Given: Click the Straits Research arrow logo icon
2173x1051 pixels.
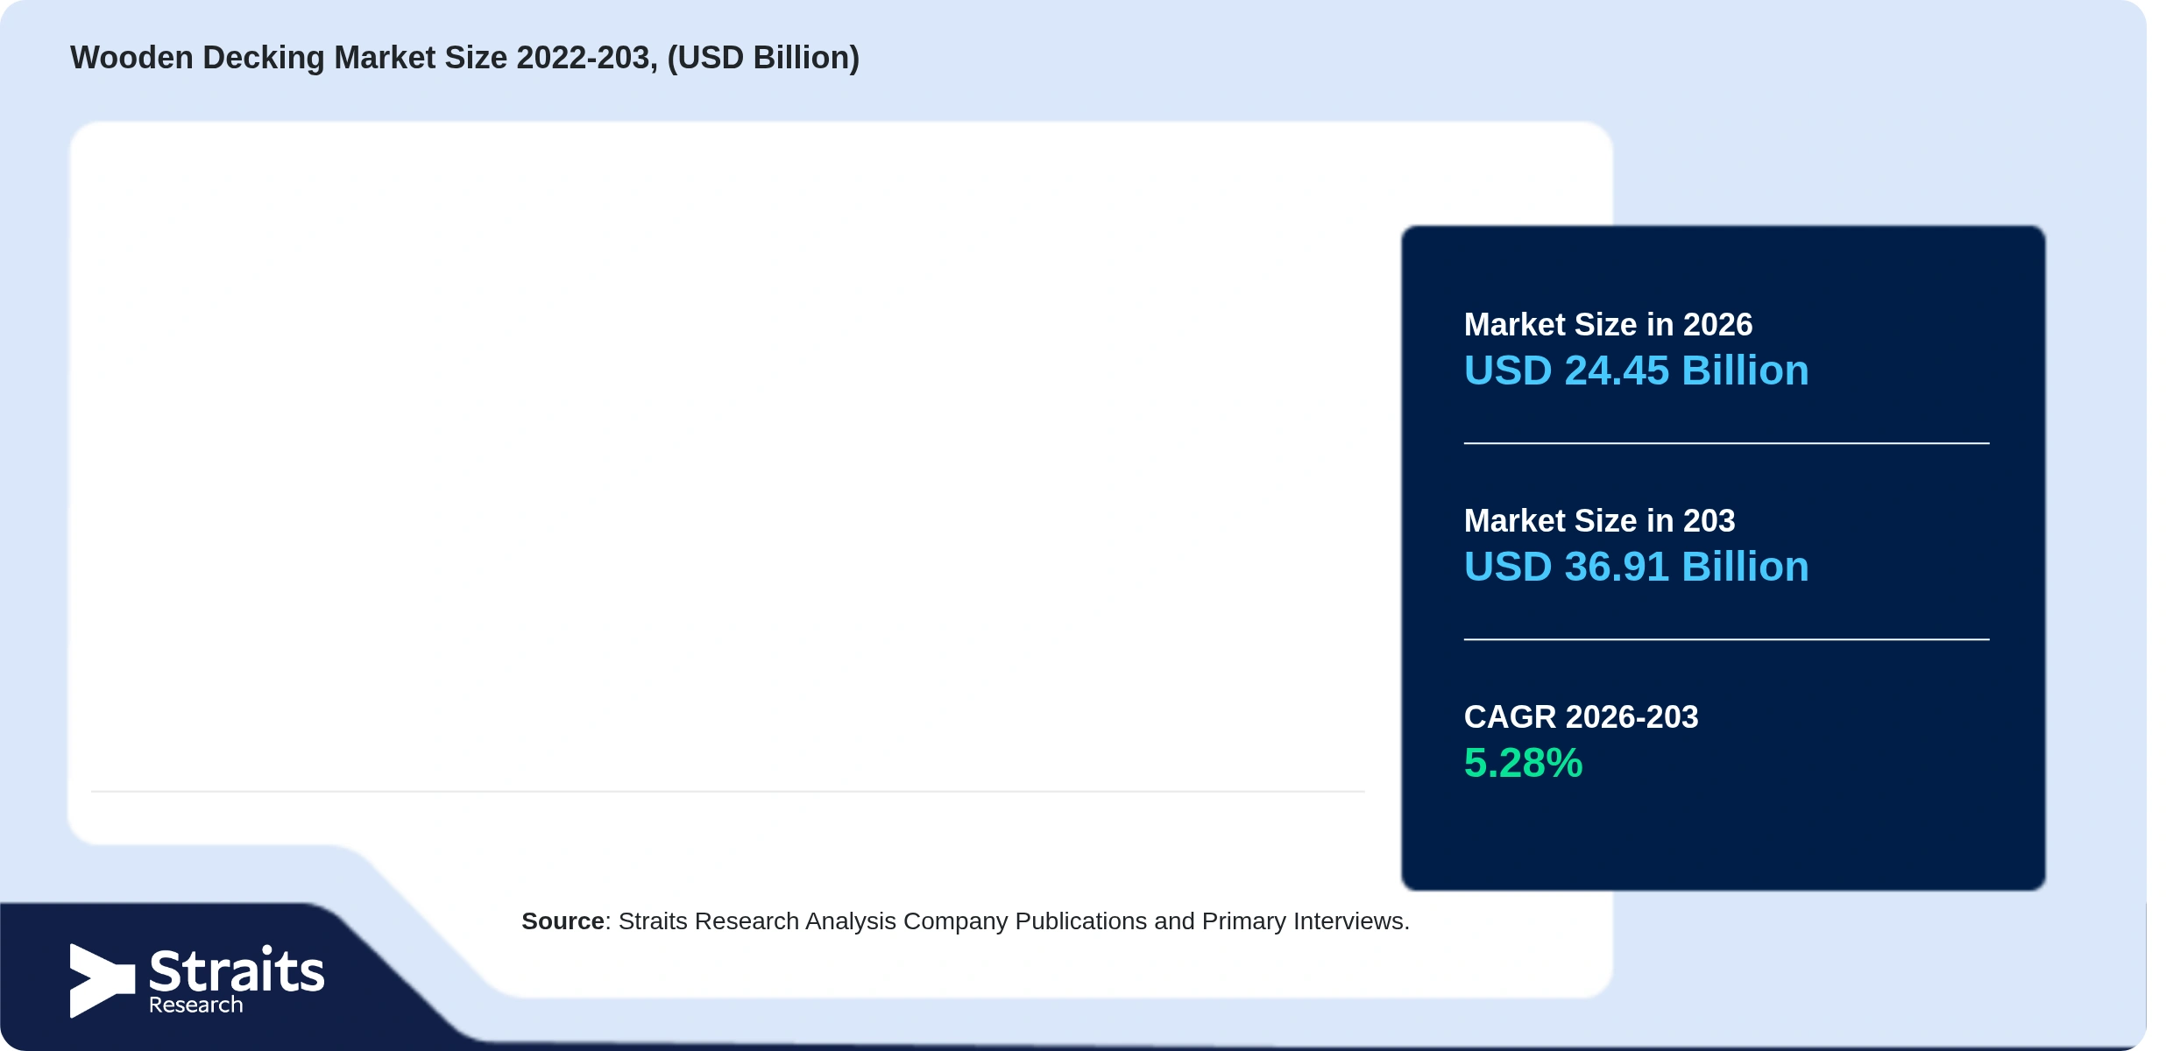Looking at the screenshot, I should tap(103, 980).
